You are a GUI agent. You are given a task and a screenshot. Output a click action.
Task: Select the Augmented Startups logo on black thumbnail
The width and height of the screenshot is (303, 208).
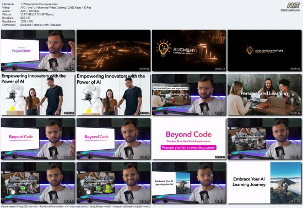[x=264, y=51]
